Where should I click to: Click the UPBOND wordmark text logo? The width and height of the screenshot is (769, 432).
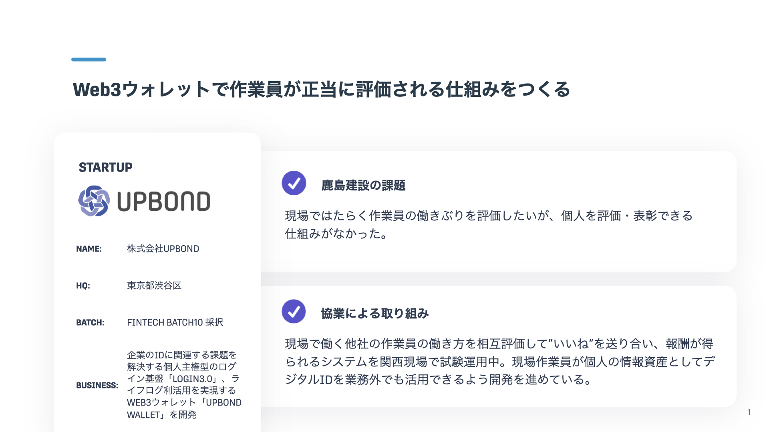pyautogui.click(x=164, y=201)
